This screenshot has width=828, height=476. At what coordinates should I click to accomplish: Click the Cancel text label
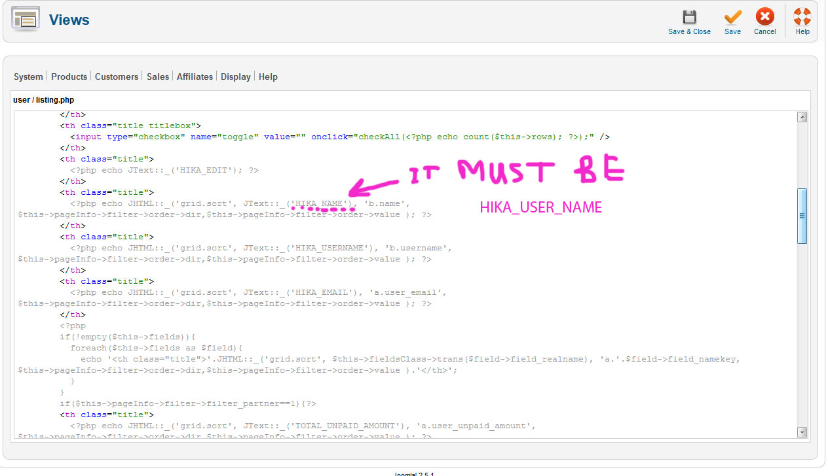click(x=764, y=31)
